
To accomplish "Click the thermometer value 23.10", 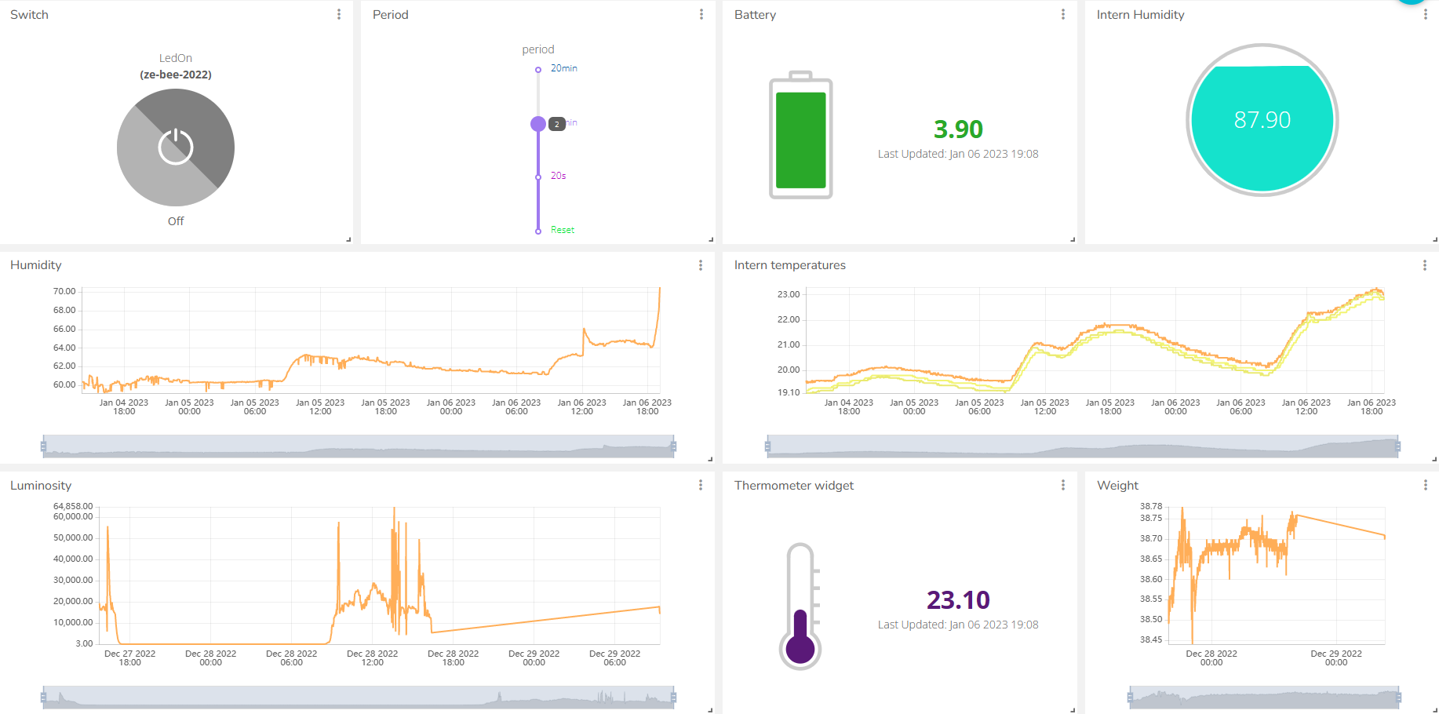I will 958,600.
